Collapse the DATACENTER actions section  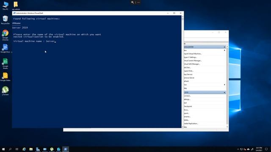(x=224, y=47)
